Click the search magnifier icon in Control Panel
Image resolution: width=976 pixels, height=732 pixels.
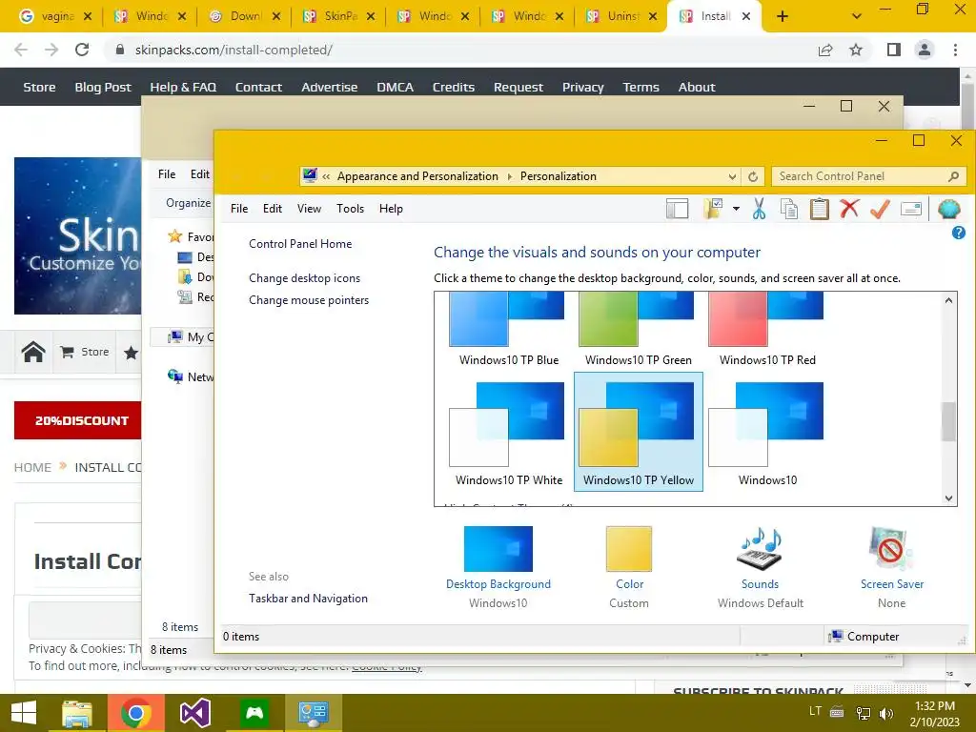pyautogui.click(x=953, y=176)
